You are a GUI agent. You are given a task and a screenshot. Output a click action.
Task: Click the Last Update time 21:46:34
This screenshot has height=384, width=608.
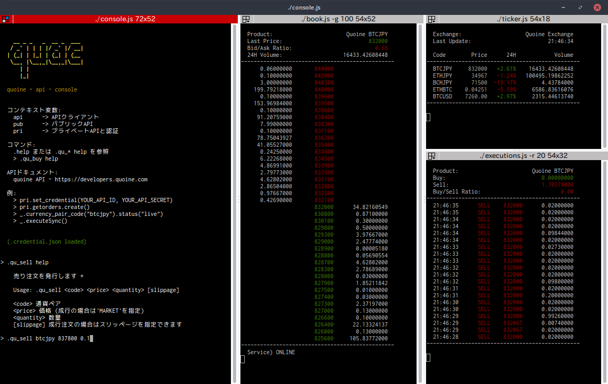(x=561, y=41)
